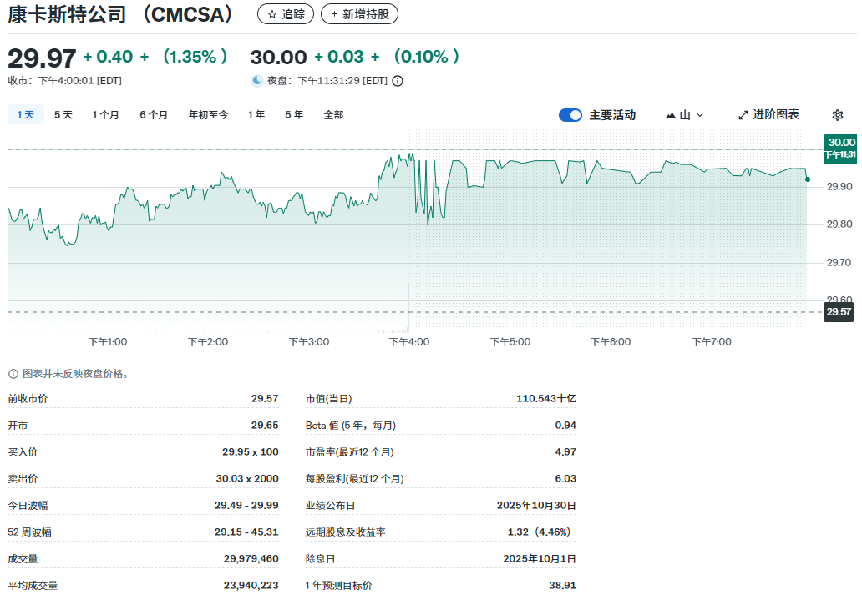Expand the 山 chart type dropdown arrow
862x600 pixels.
[x=700, y=115]
